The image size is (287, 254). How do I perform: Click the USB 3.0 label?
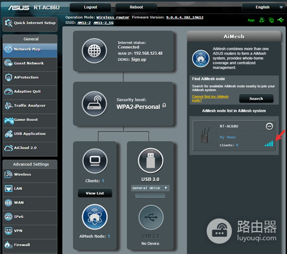pos(150,179)
